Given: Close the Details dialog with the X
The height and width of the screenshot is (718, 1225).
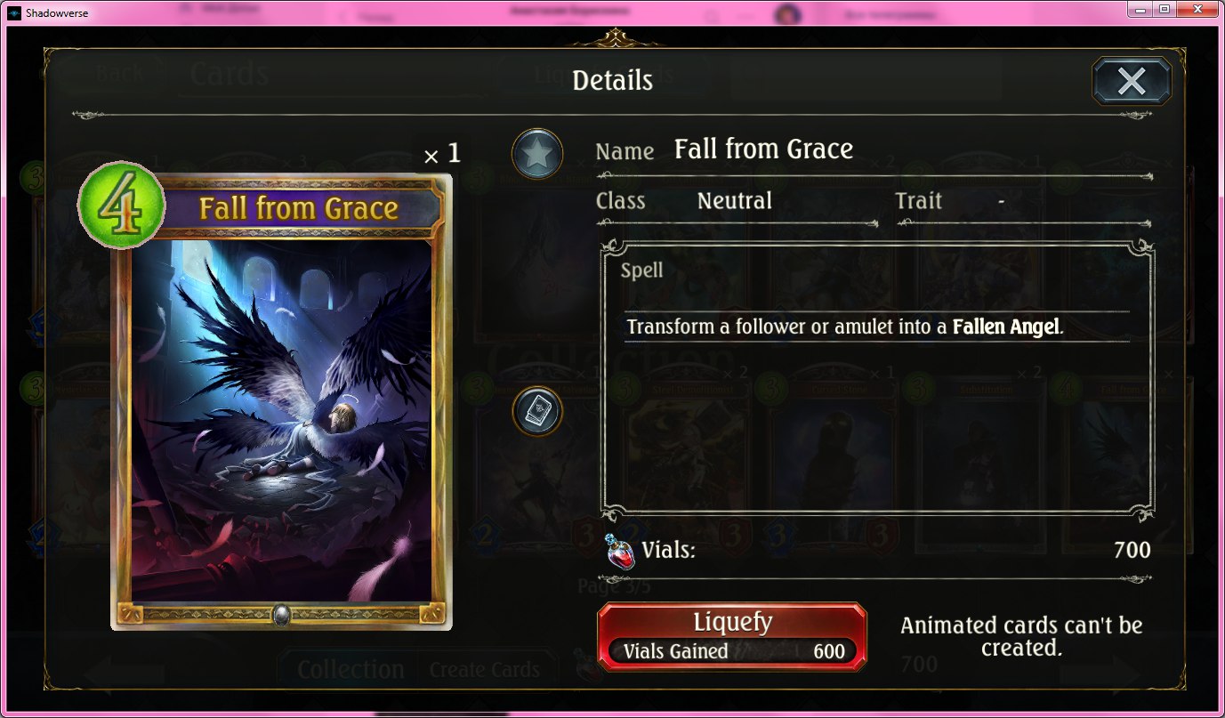Looking at the screenshot, I should (x=1132, y=82).
